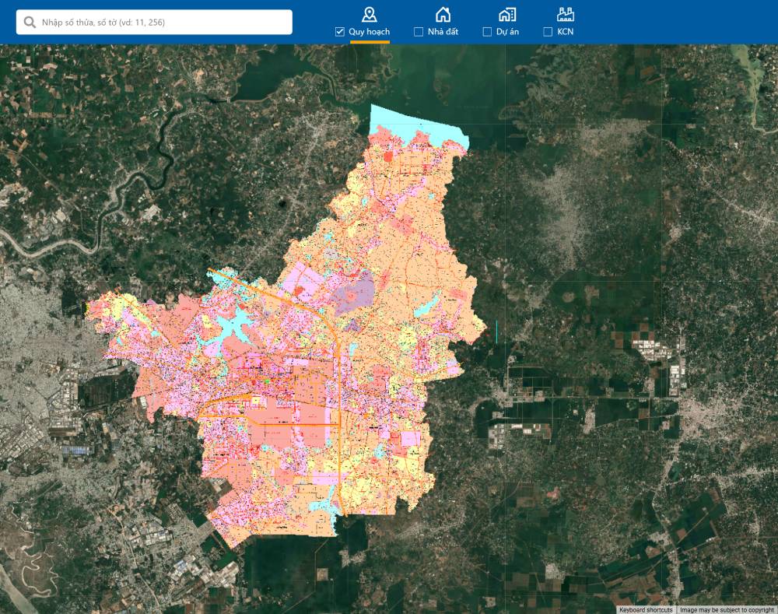
Task: Tick the Dự án checkbox
Action: click(x=487, y=32)
